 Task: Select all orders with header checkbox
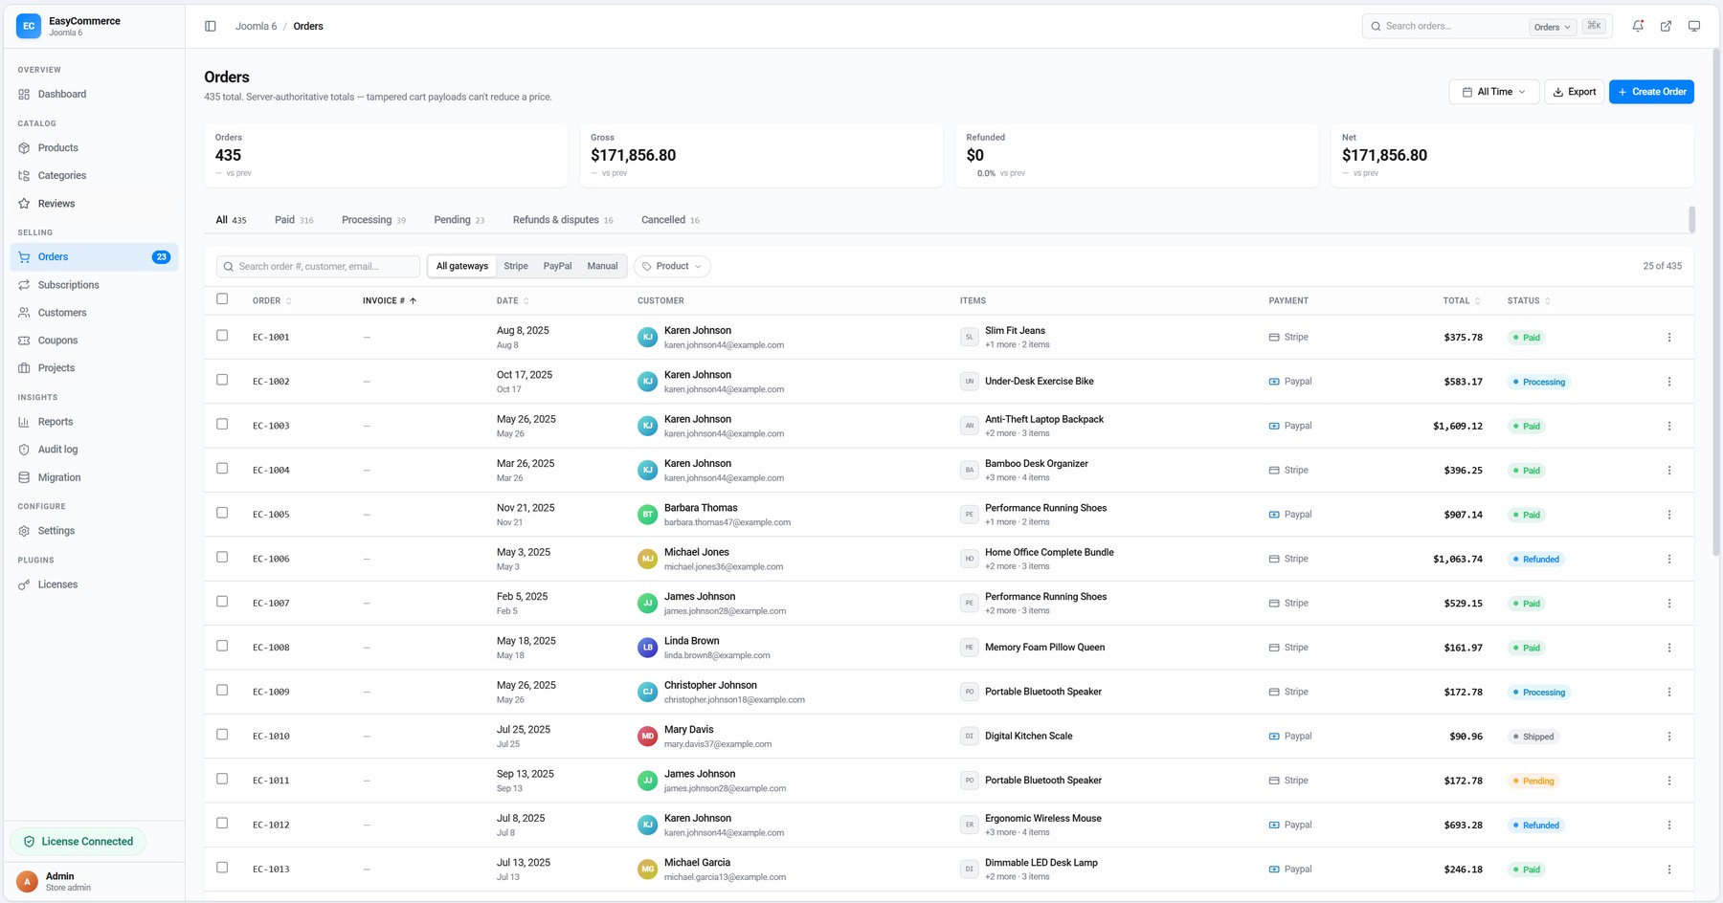tap(222, 299)
